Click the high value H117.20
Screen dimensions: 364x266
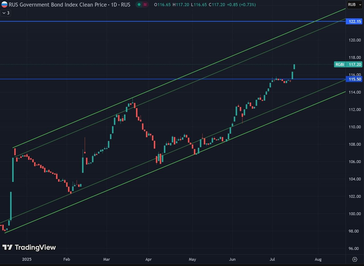tap(180, 5)
